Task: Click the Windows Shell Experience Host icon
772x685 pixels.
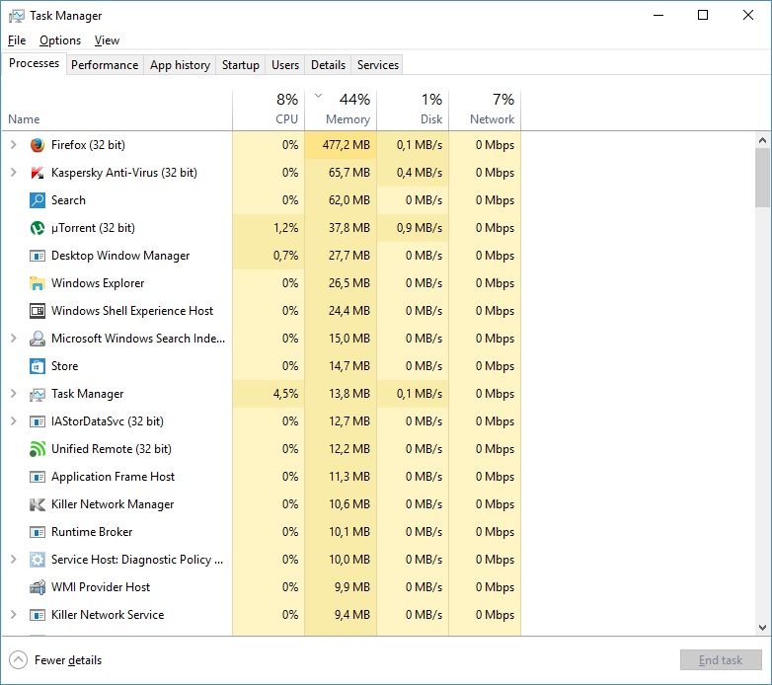Action: [x=38, y=311]
